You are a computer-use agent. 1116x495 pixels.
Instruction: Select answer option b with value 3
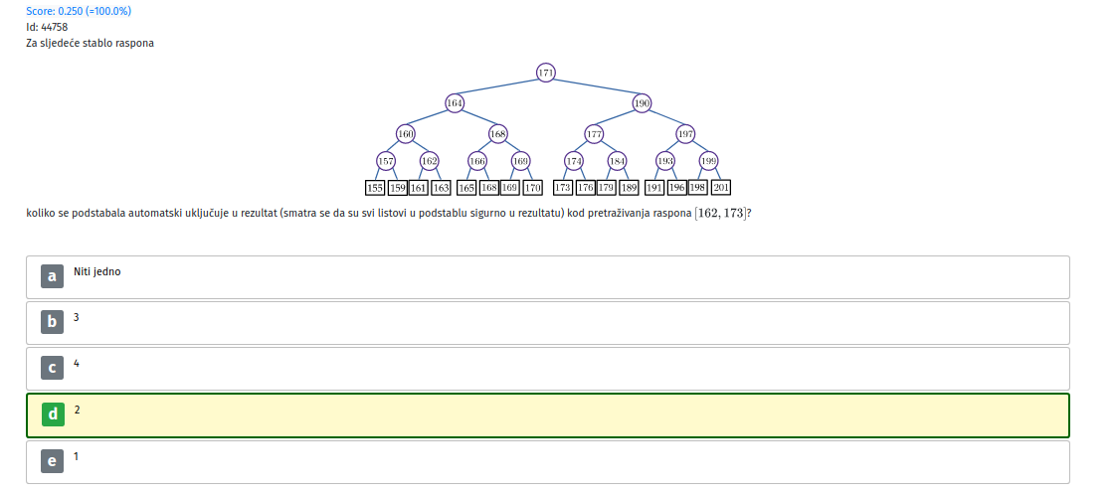[547, 323]
